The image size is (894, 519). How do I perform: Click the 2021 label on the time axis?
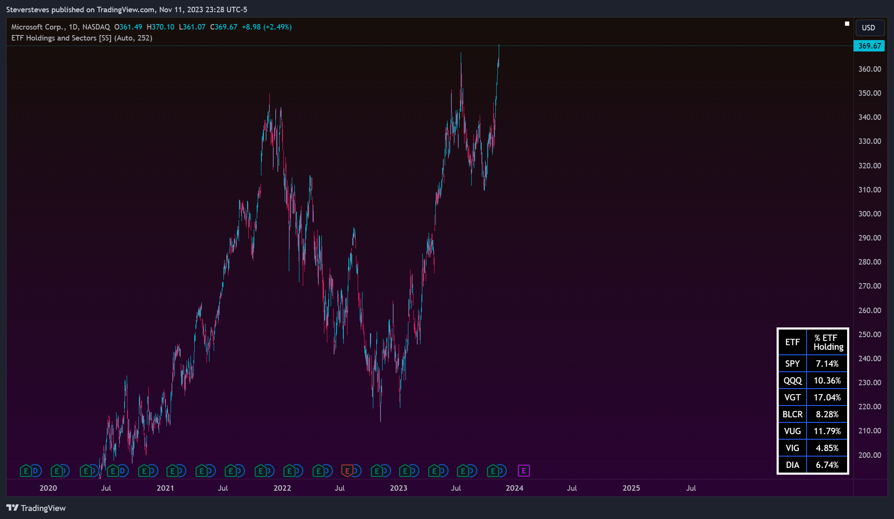click(x=165, y=488)
